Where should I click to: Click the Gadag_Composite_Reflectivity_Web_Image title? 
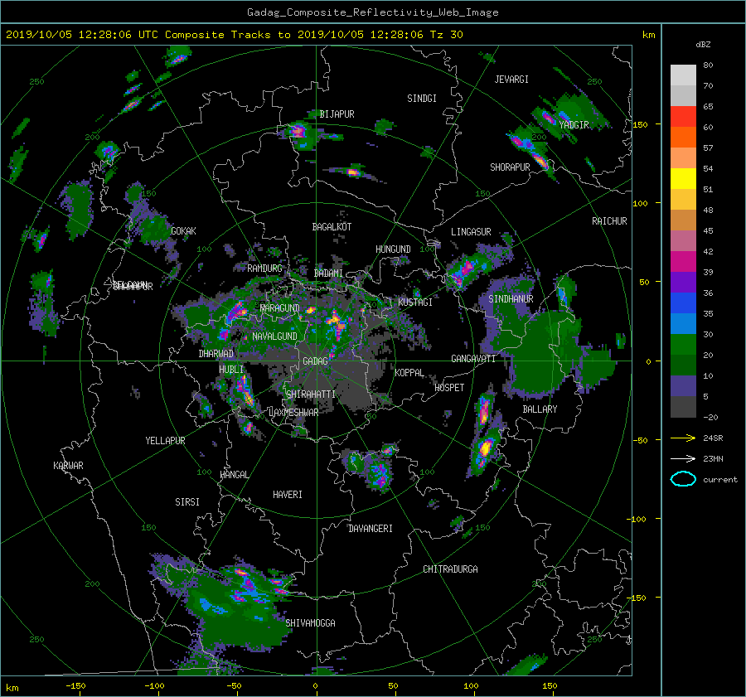coord(372,12)
